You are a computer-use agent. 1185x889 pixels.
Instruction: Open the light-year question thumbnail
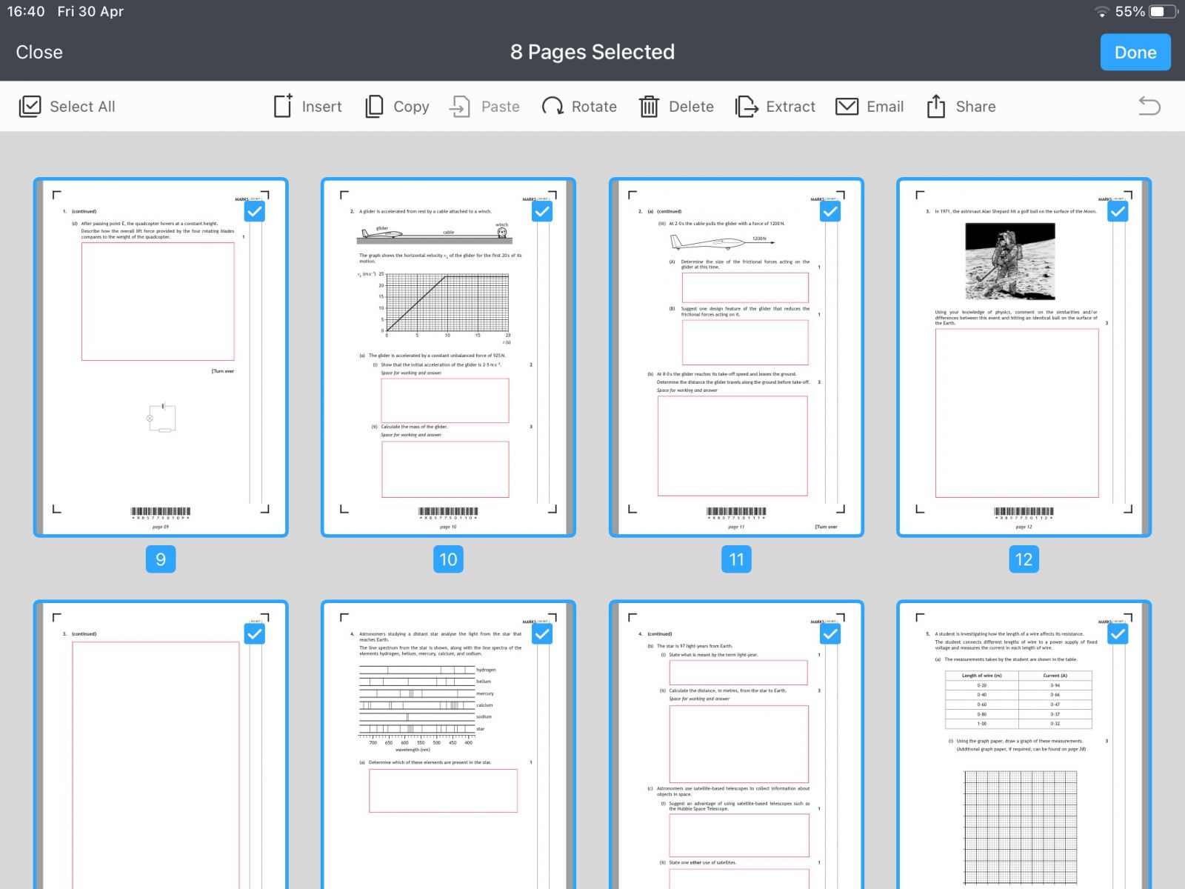pyautogui.click(x=736, y=745)
